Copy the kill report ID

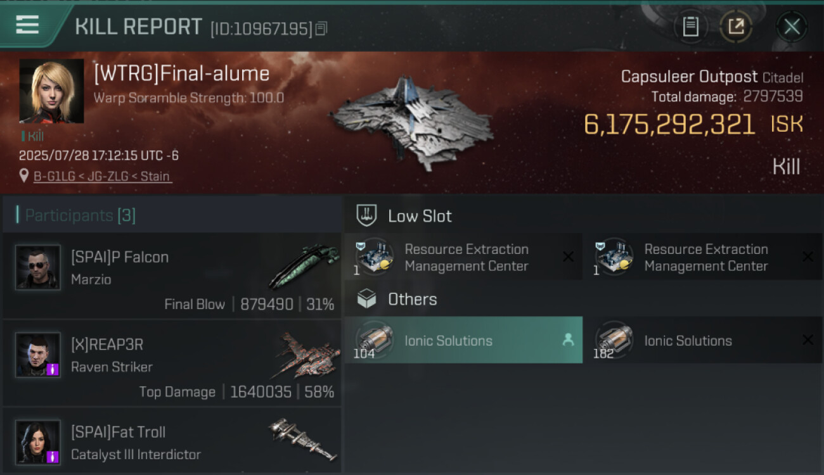(x=321, y=28)
